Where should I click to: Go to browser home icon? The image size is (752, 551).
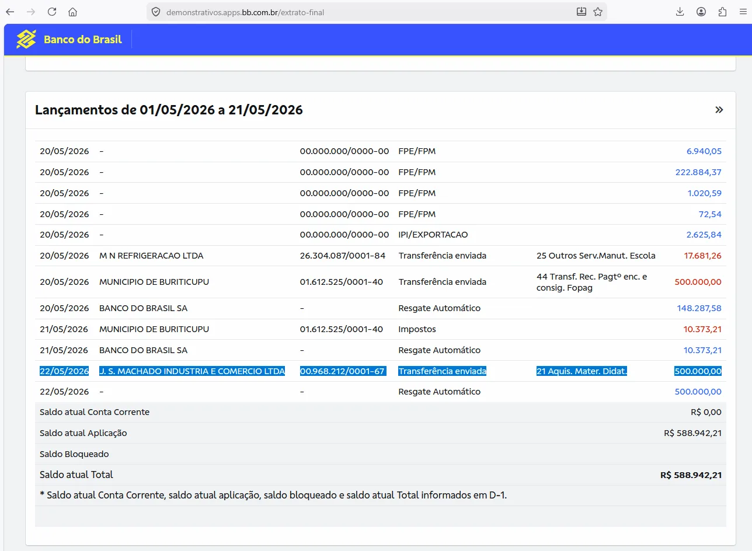72,12
